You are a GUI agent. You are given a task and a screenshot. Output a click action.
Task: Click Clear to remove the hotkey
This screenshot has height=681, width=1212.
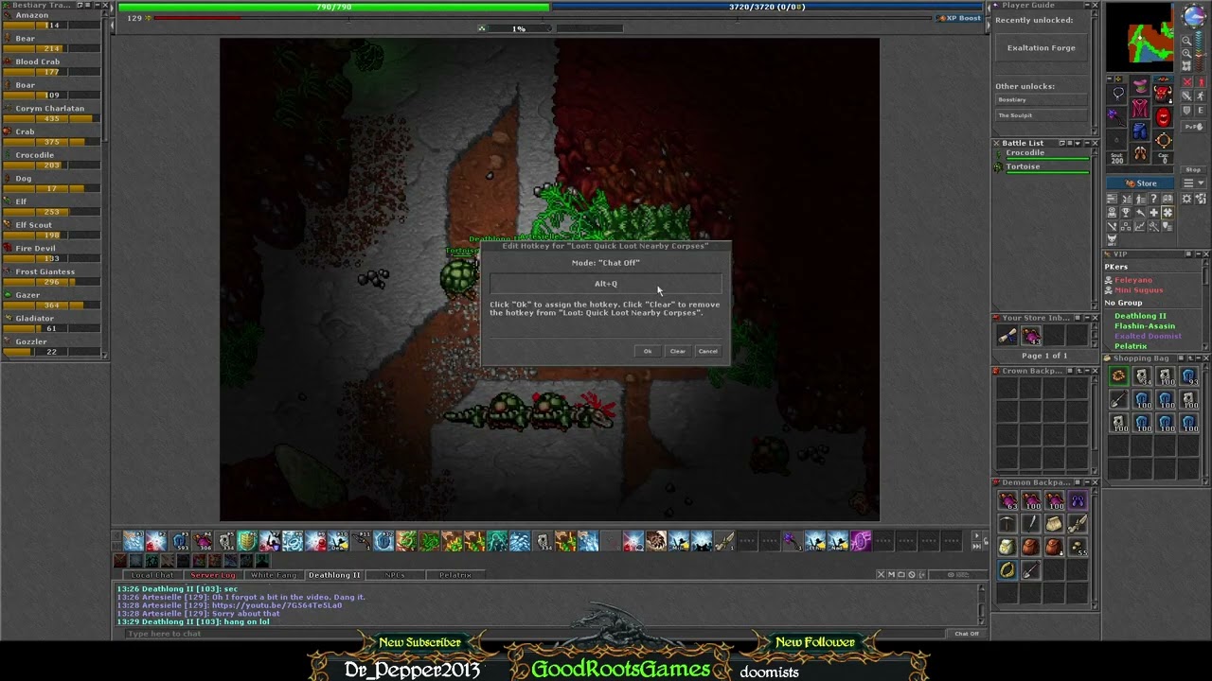tap(678, 351)
